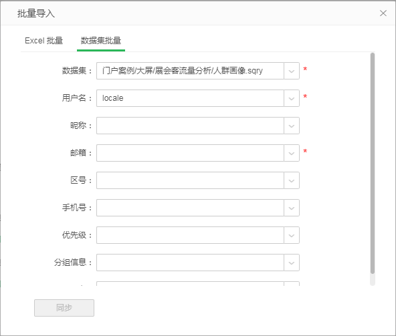The height and width of the screenshot is (336, 396).
Task: Expand the 优先级 dropdown arrow
Action: click(x=292, y=235)
